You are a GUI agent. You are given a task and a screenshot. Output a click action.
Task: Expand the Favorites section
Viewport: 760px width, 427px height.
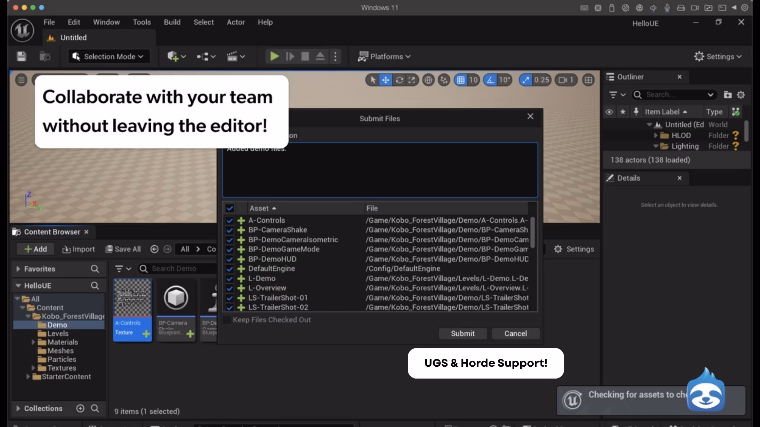pos(18,269)
